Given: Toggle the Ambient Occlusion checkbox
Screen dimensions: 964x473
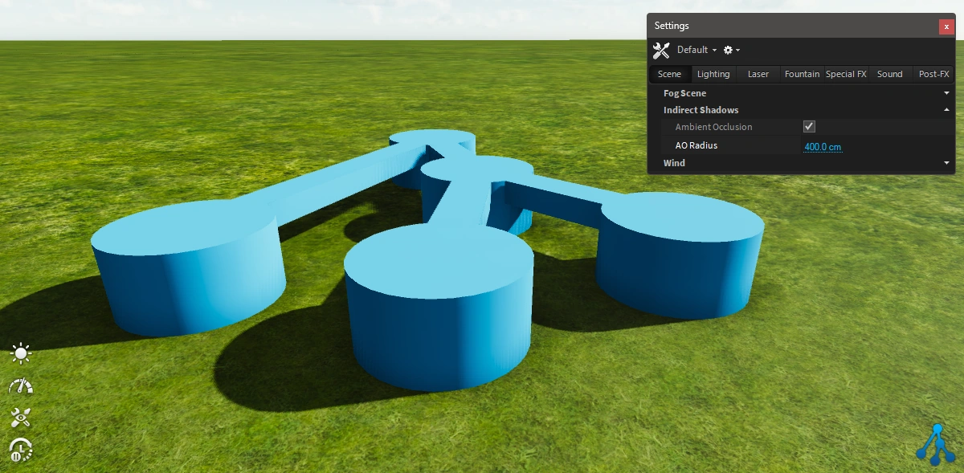Looking at the screenshot, I should pyautogui.click(x=809, y=127).
